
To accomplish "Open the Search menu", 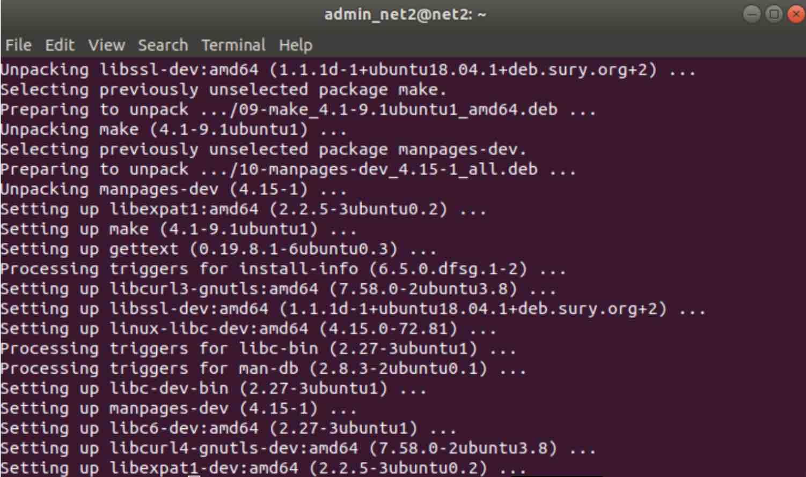I will (x=163, y=45).
